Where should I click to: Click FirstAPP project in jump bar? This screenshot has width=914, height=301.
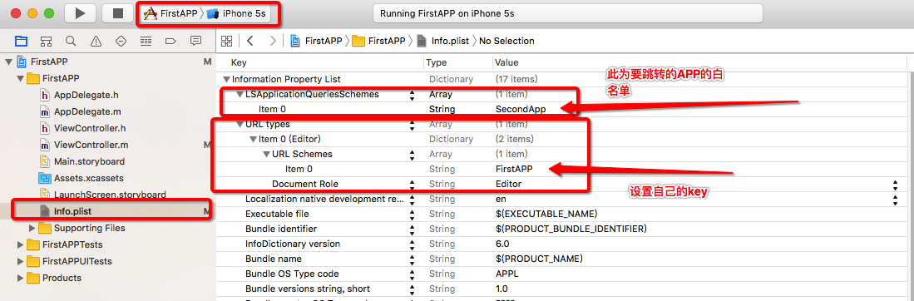(316, 41)
